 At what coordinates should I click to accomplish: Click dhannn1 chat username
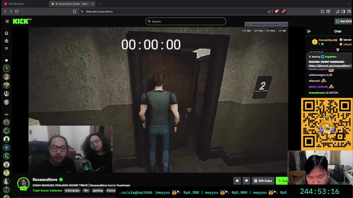coord(314,81)
